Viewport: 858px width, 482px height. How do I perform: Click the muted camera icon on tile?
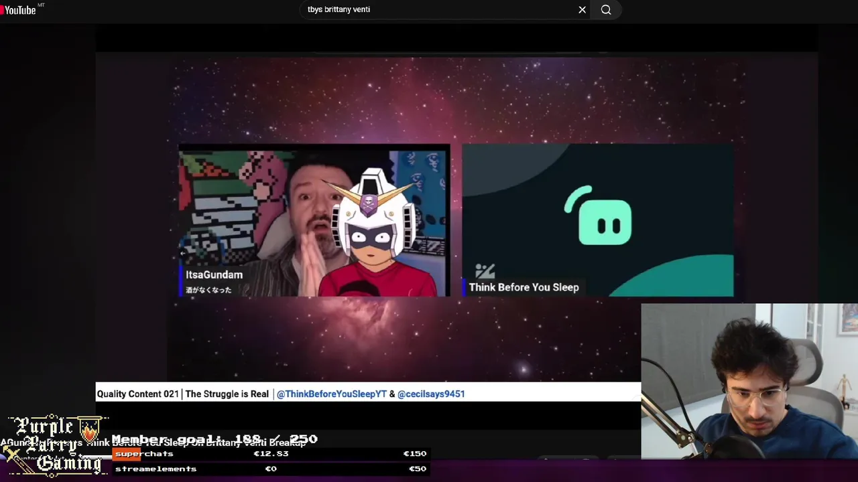pos(485,271)
